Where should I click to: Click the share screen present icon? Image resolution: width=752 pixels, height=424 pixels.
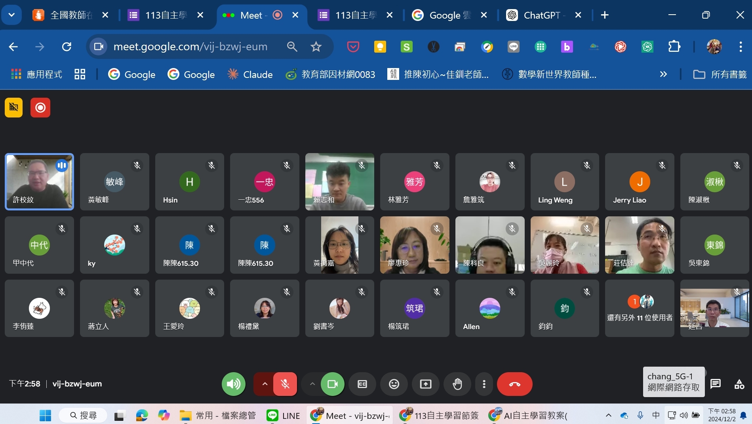(426, 384)
